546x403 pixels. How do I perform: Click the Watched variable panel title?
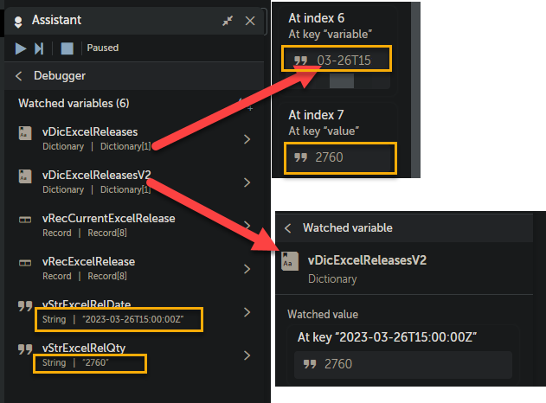click(348, 228)
